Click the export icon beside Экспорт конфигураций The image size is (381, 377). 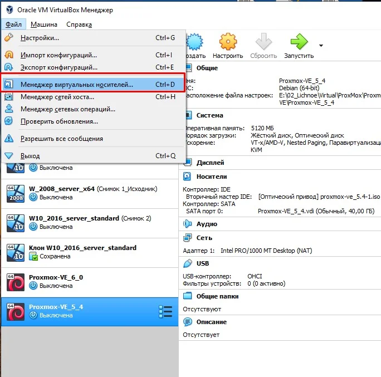(9, 67)
